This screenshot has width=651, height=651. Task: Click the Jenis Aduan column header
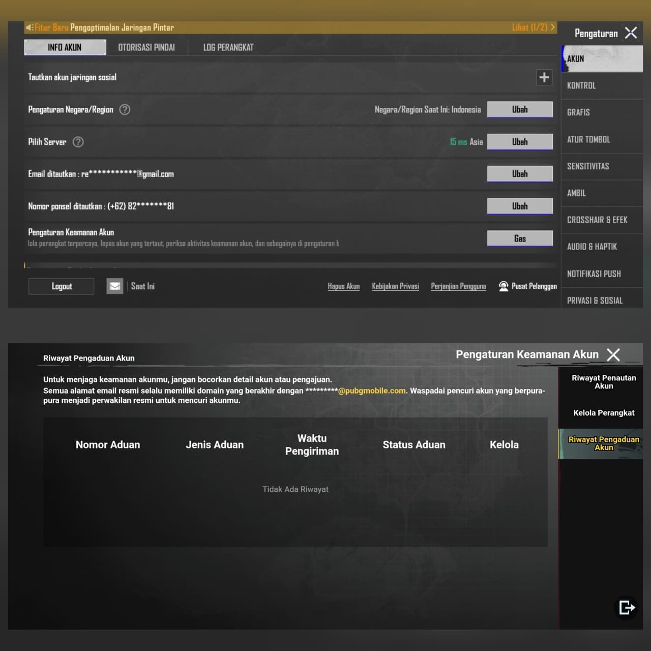215,445
